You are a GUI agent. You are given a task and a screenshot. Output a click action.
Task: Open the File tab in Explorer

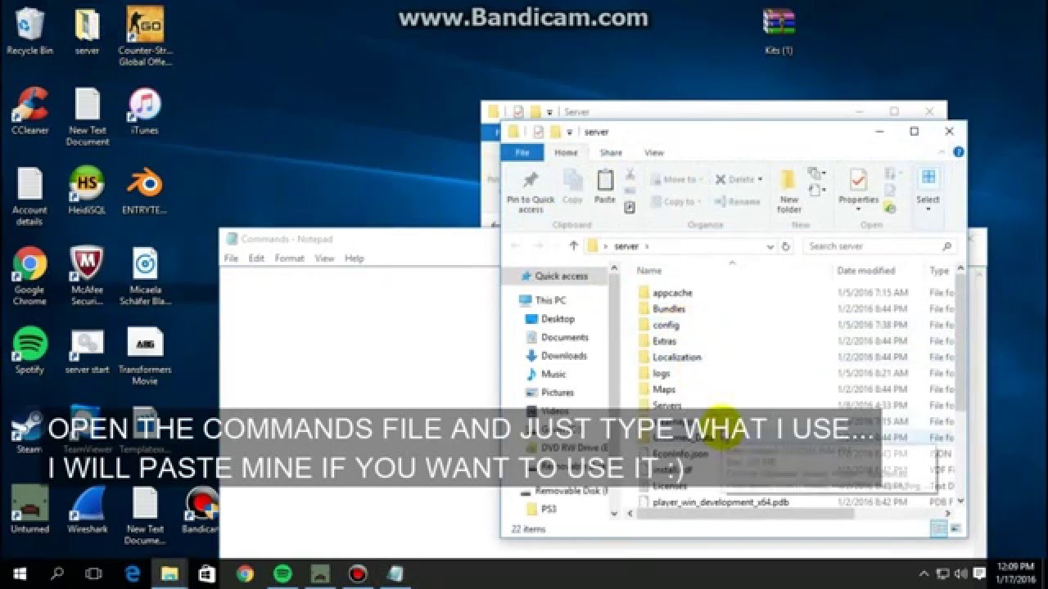click(522, 152)
